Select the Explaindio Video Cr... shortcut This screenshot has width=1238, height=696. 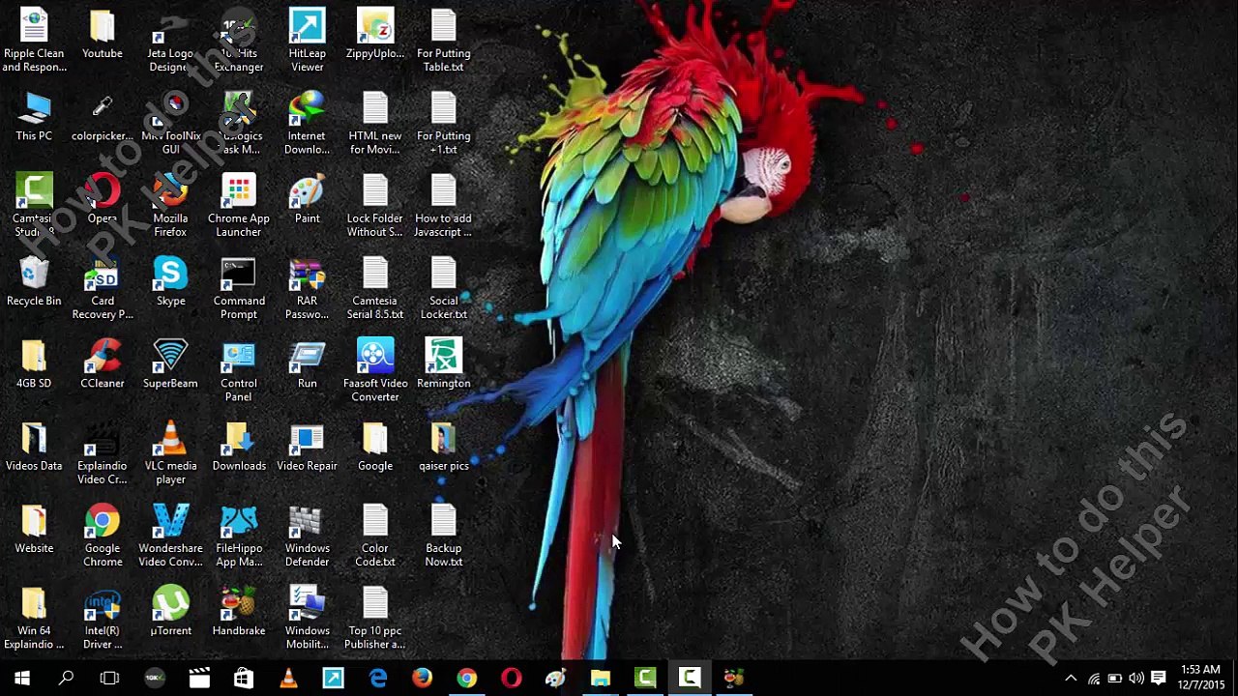(x=102, y=453)
